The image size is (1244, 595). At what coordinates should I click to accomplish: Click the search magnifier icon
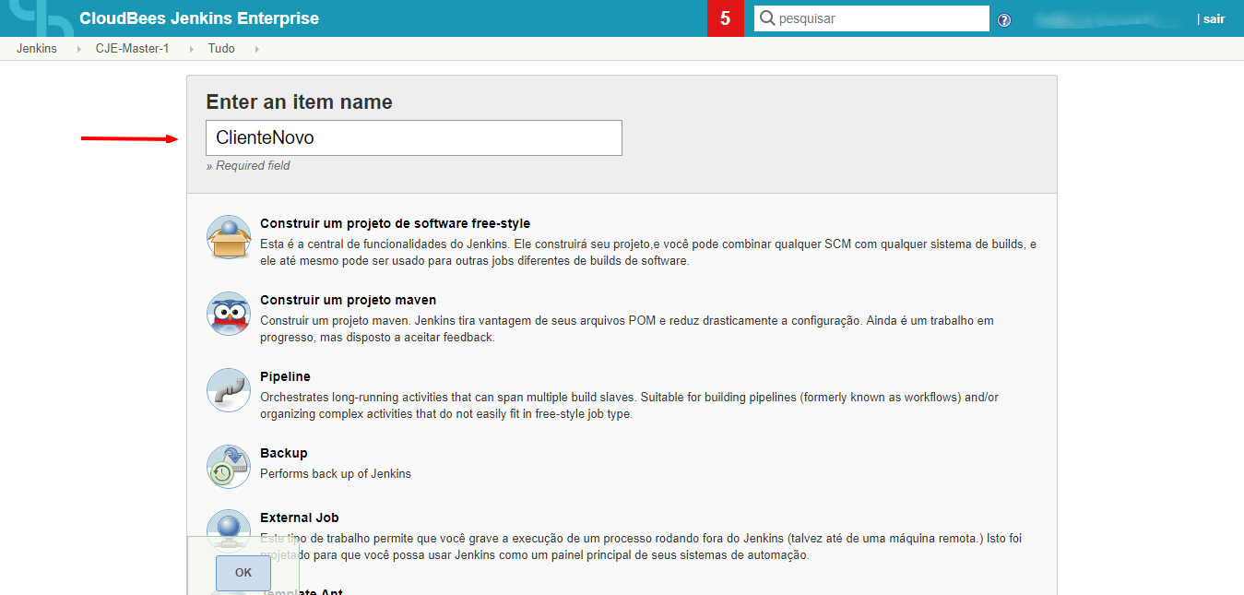tap(766, 18)
